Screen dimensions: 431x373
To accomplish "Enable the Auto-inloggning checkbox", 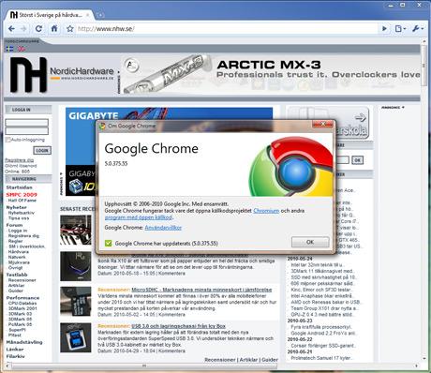I will point(7,140).
